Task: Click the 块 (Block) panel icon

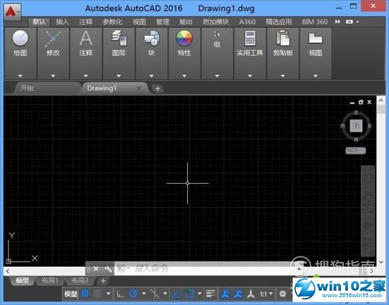Action: click(151, 39)
